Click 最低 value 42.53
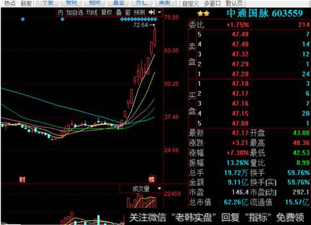Image resolution: width=311 pixels, height=225 pixels. 301,152
